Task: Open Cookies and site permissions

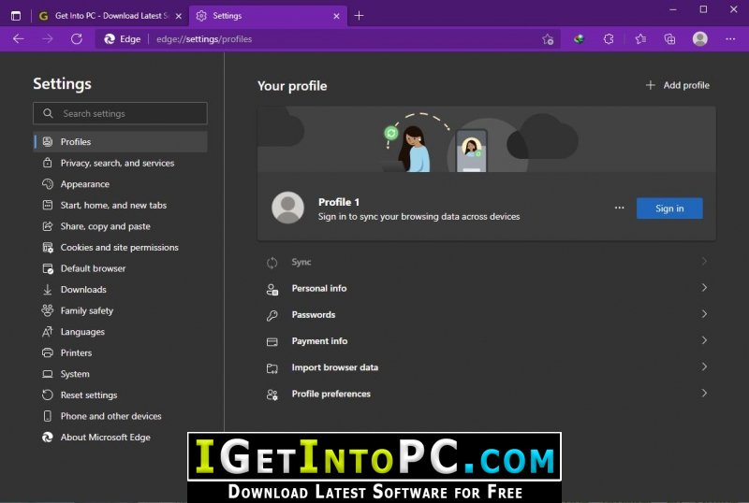Action: pos(120,247)
